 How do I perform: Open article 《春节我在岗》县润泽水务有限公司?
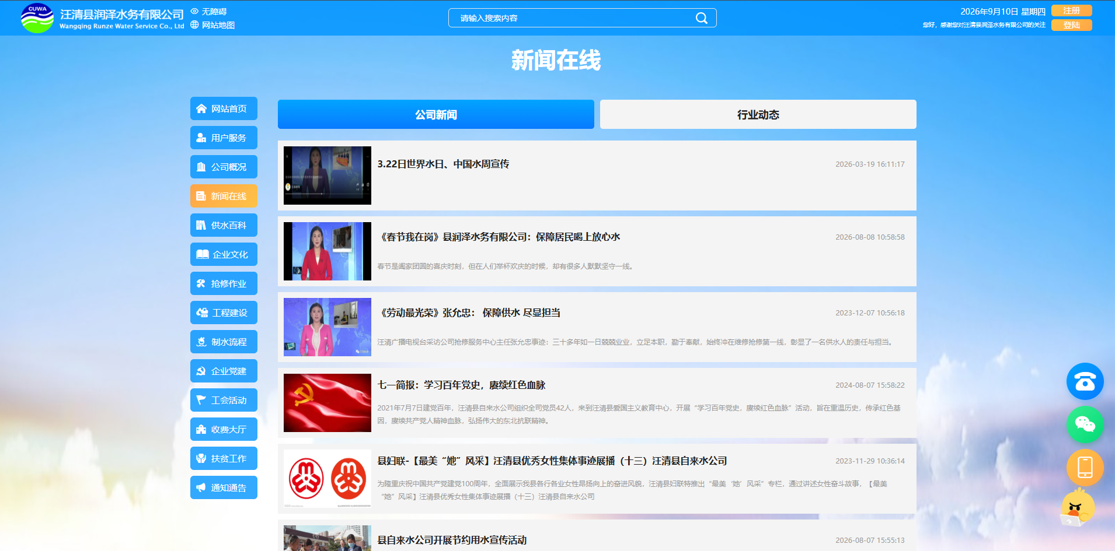point(499,237)
